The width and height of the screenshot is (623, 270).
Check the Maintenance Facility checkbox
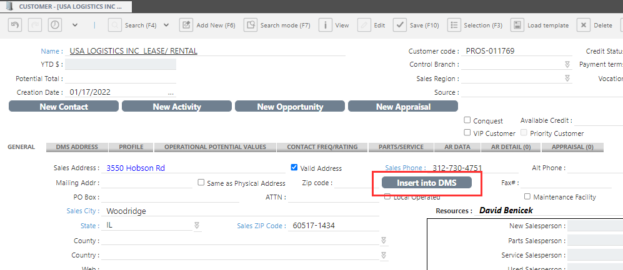click(527, 196)
